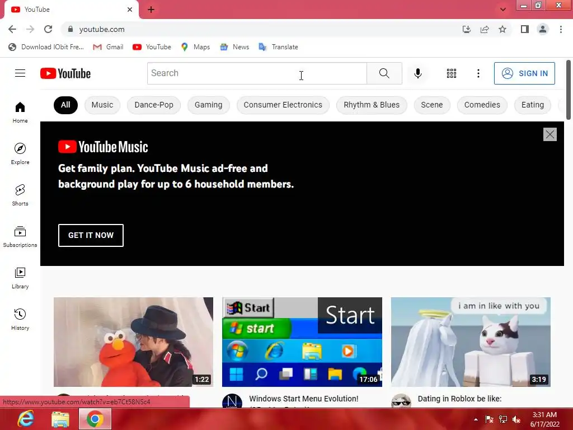Open Explore in sidebar

(20, 153)
